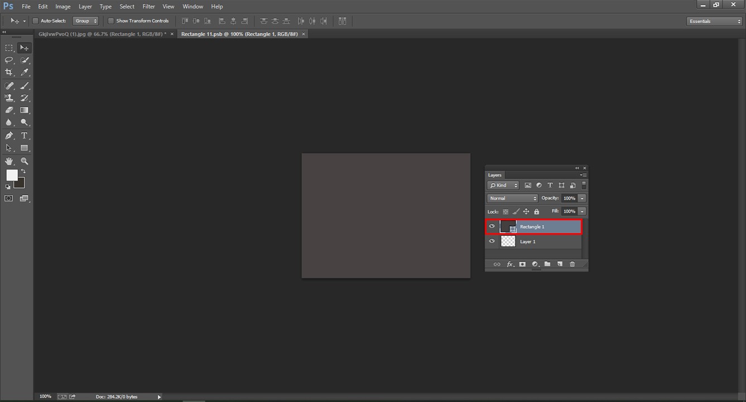Create a new layer in Layers panel

[x=560, y=264]
